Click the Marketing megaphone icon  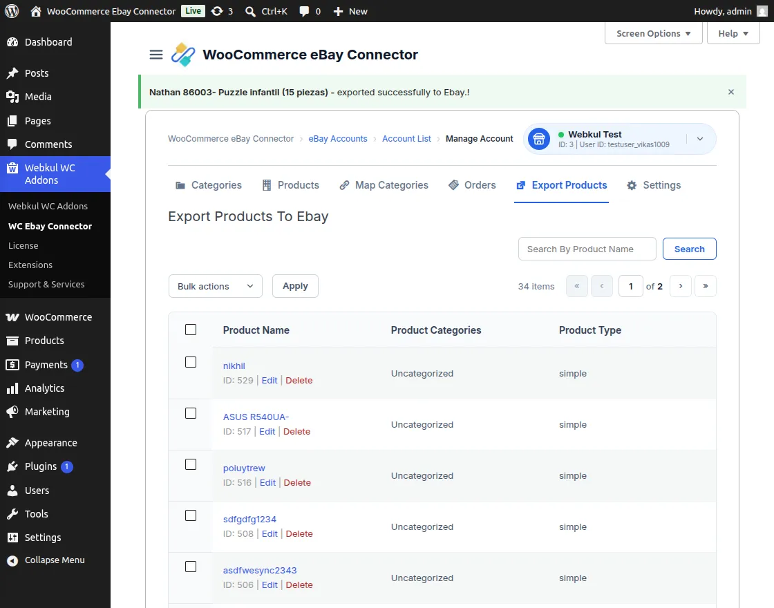12,412
